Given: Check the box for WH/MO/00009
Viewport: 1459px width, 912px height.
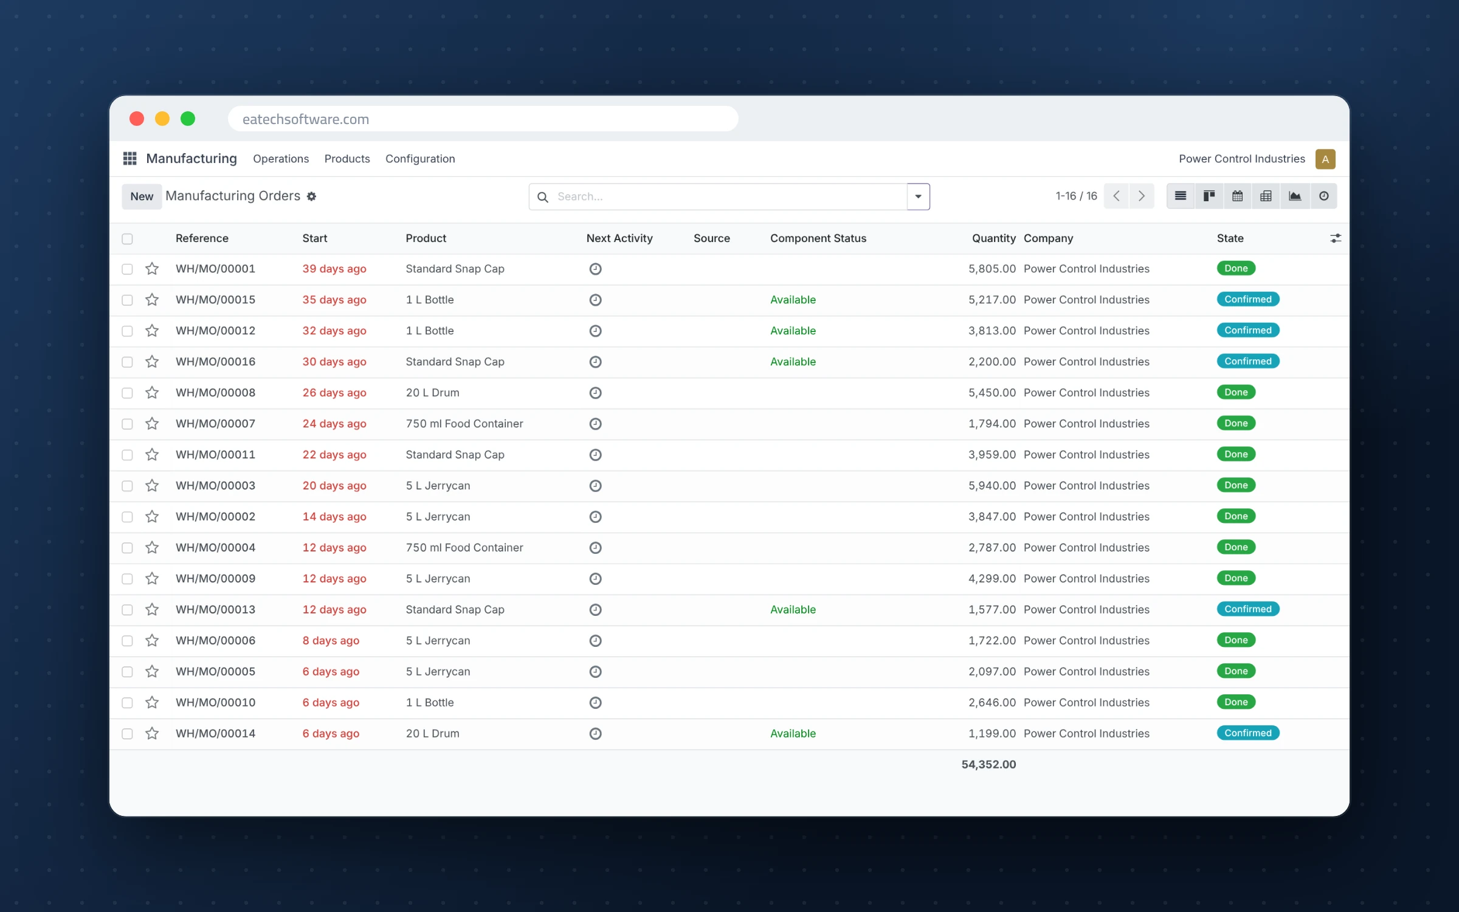Looking at the screenshot, I should pos(127,579).
